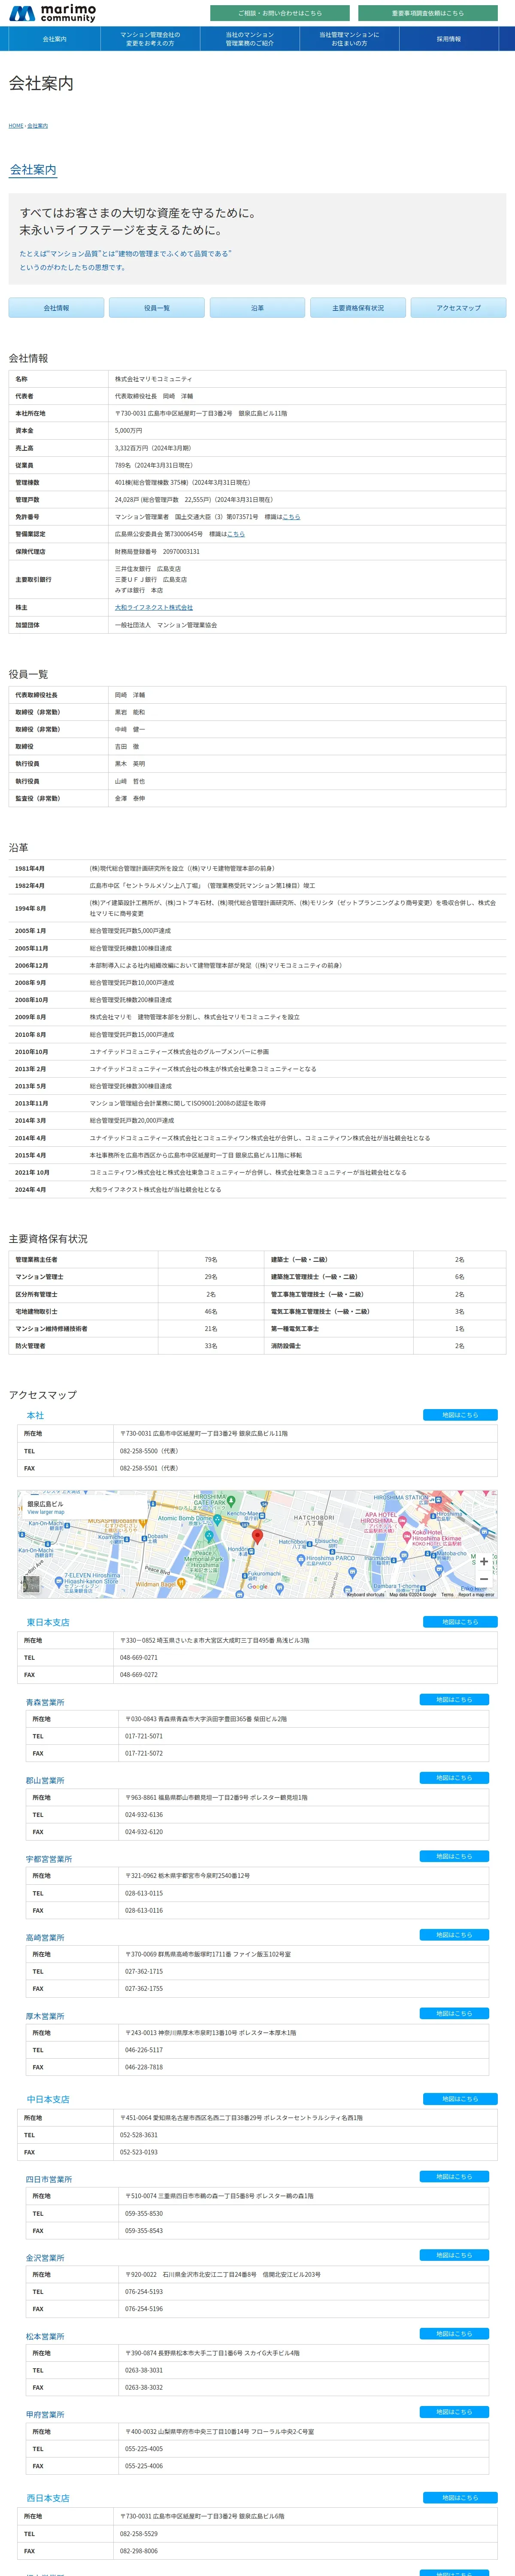Image resolution: width=515 pixels, height=2576 pixels.
Task: Open 重要事項調査依頼はこちら button
Action: pyautogui.click(x=427, y=13)
